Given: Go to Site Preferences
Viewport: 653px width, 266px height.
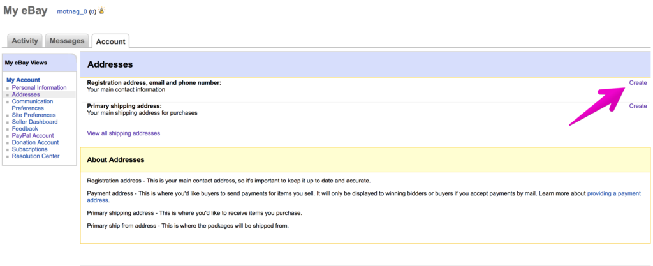Looking at the screenshot, I should tap(34, 115).
